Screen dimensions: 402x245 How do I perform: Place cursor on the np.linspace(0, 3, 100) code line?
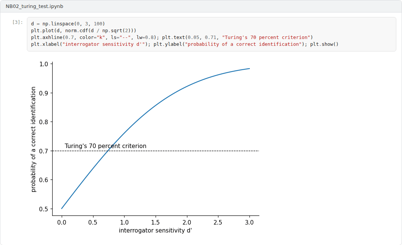coord(68,23)
